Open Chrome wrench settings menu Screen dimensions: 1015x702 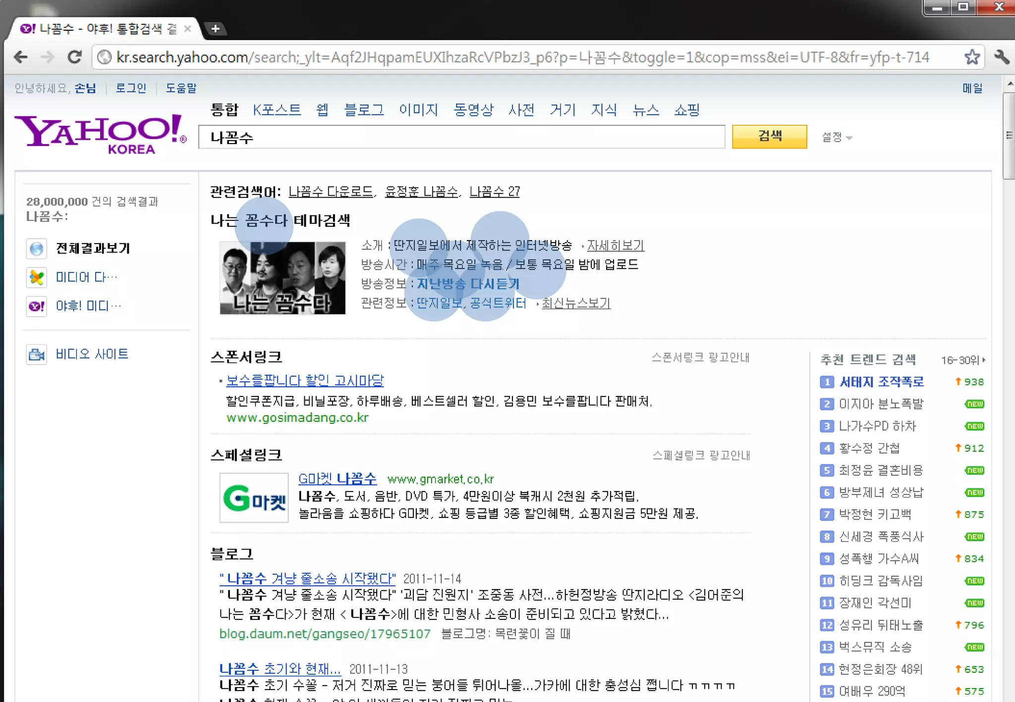tap(1002, 57)
